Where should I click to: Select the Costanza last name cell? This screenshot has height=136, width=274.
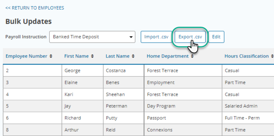tap(124, 71)
